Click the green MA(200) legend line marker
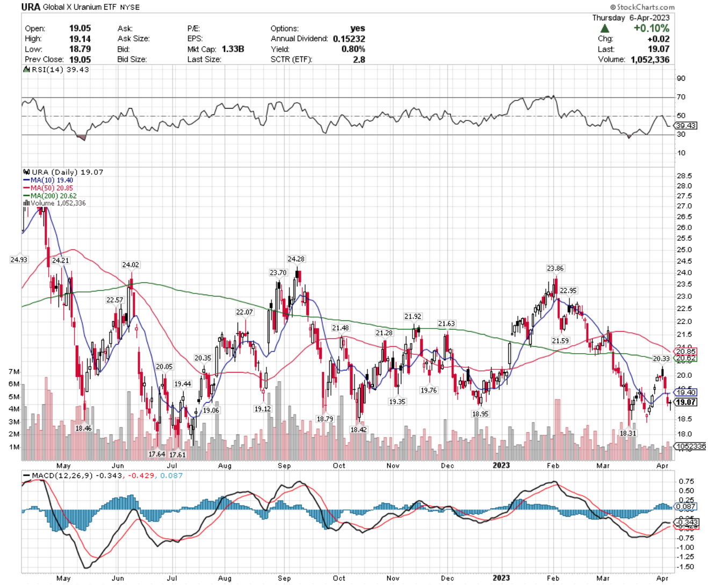 point(26,196)
